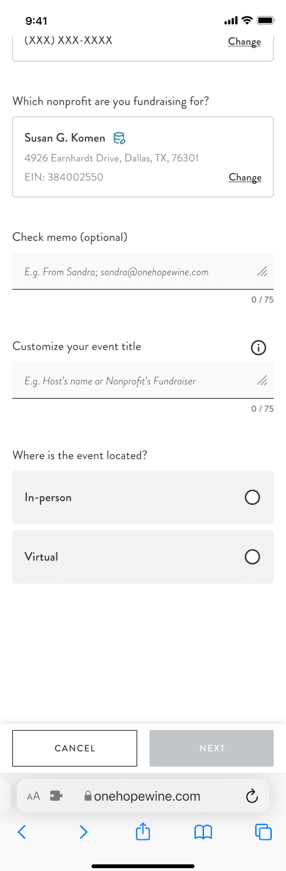The width and height of the screenshot is (286, 871).
Task: Tap the extensions puzzle piece icon
Action: tap(57, 796)
